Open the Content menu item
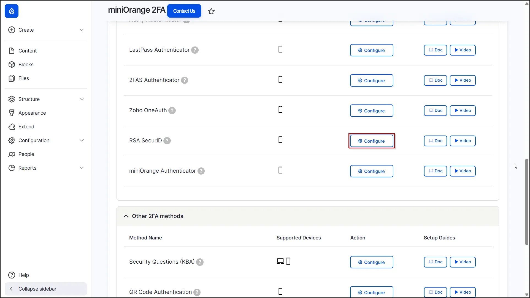This screenshot has width=530, height=298. [28, 51]
